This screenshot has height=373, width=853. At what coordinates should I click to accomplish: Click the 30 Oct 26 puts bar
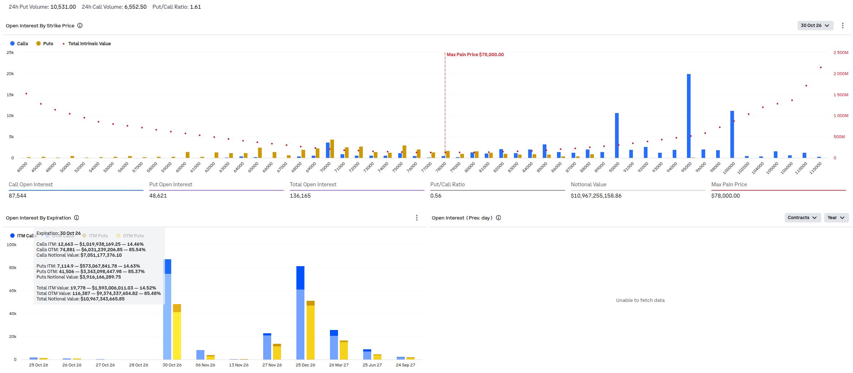click(x=177, y=332)
